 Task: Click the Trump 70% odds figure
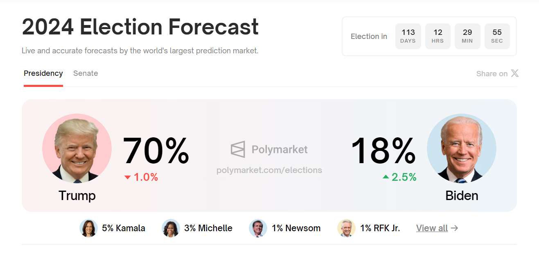pos(156,151)
